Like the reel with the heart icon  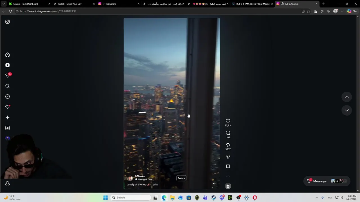click(228, 121)
